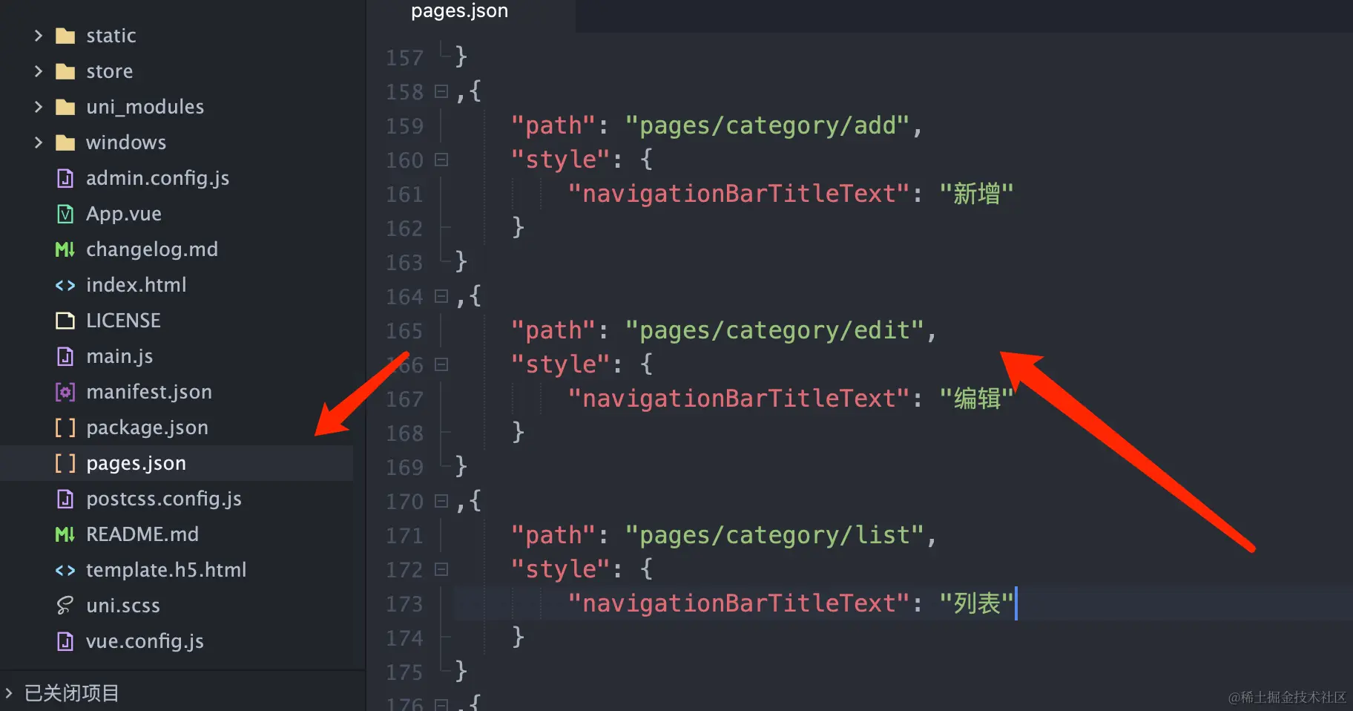Expand the static folder
Screen dimensions: 1353x711
(39, 35)
